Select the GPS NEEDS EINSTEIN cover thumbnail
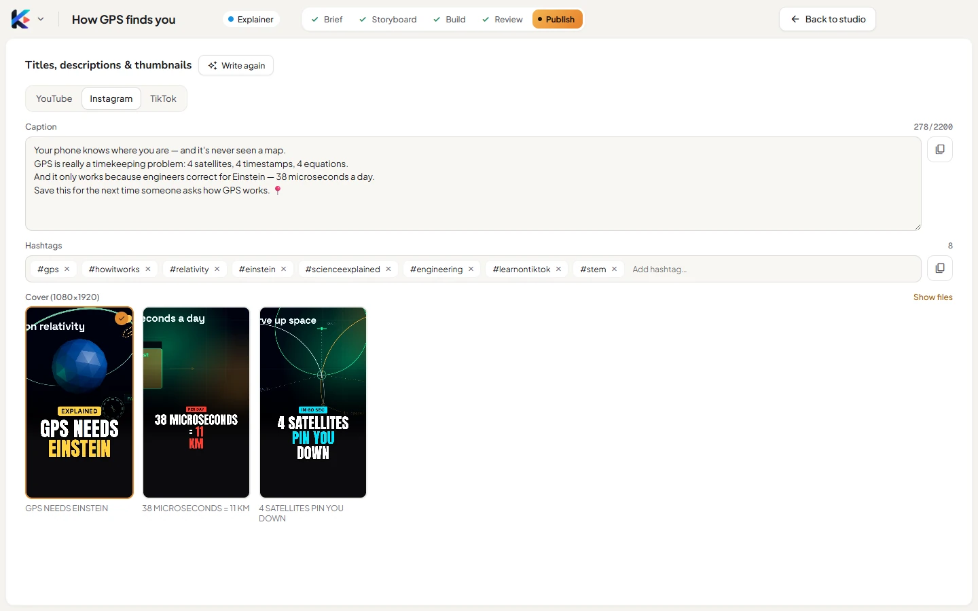The height and width of the screenshot is (611, 978). (79, 403)
